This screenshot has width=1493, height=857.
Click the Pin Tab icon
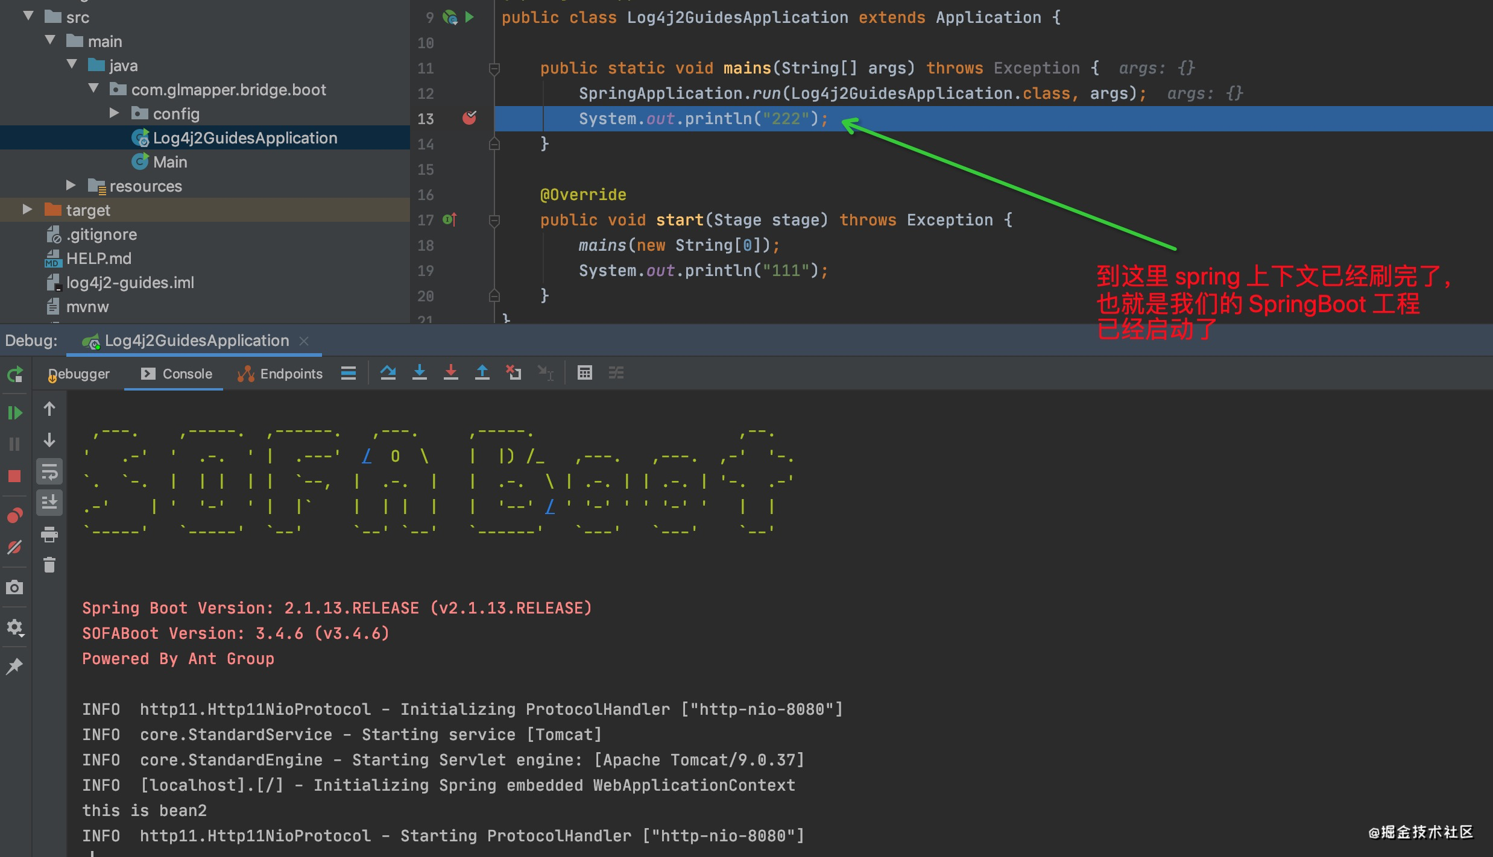(15, 666)
